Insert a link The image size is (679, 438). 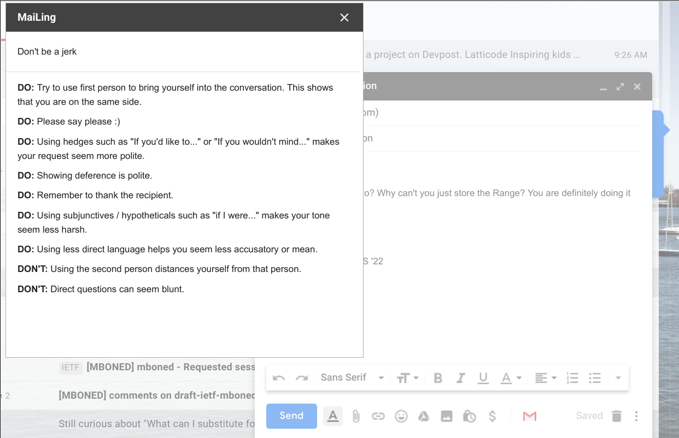pos(378,416)
